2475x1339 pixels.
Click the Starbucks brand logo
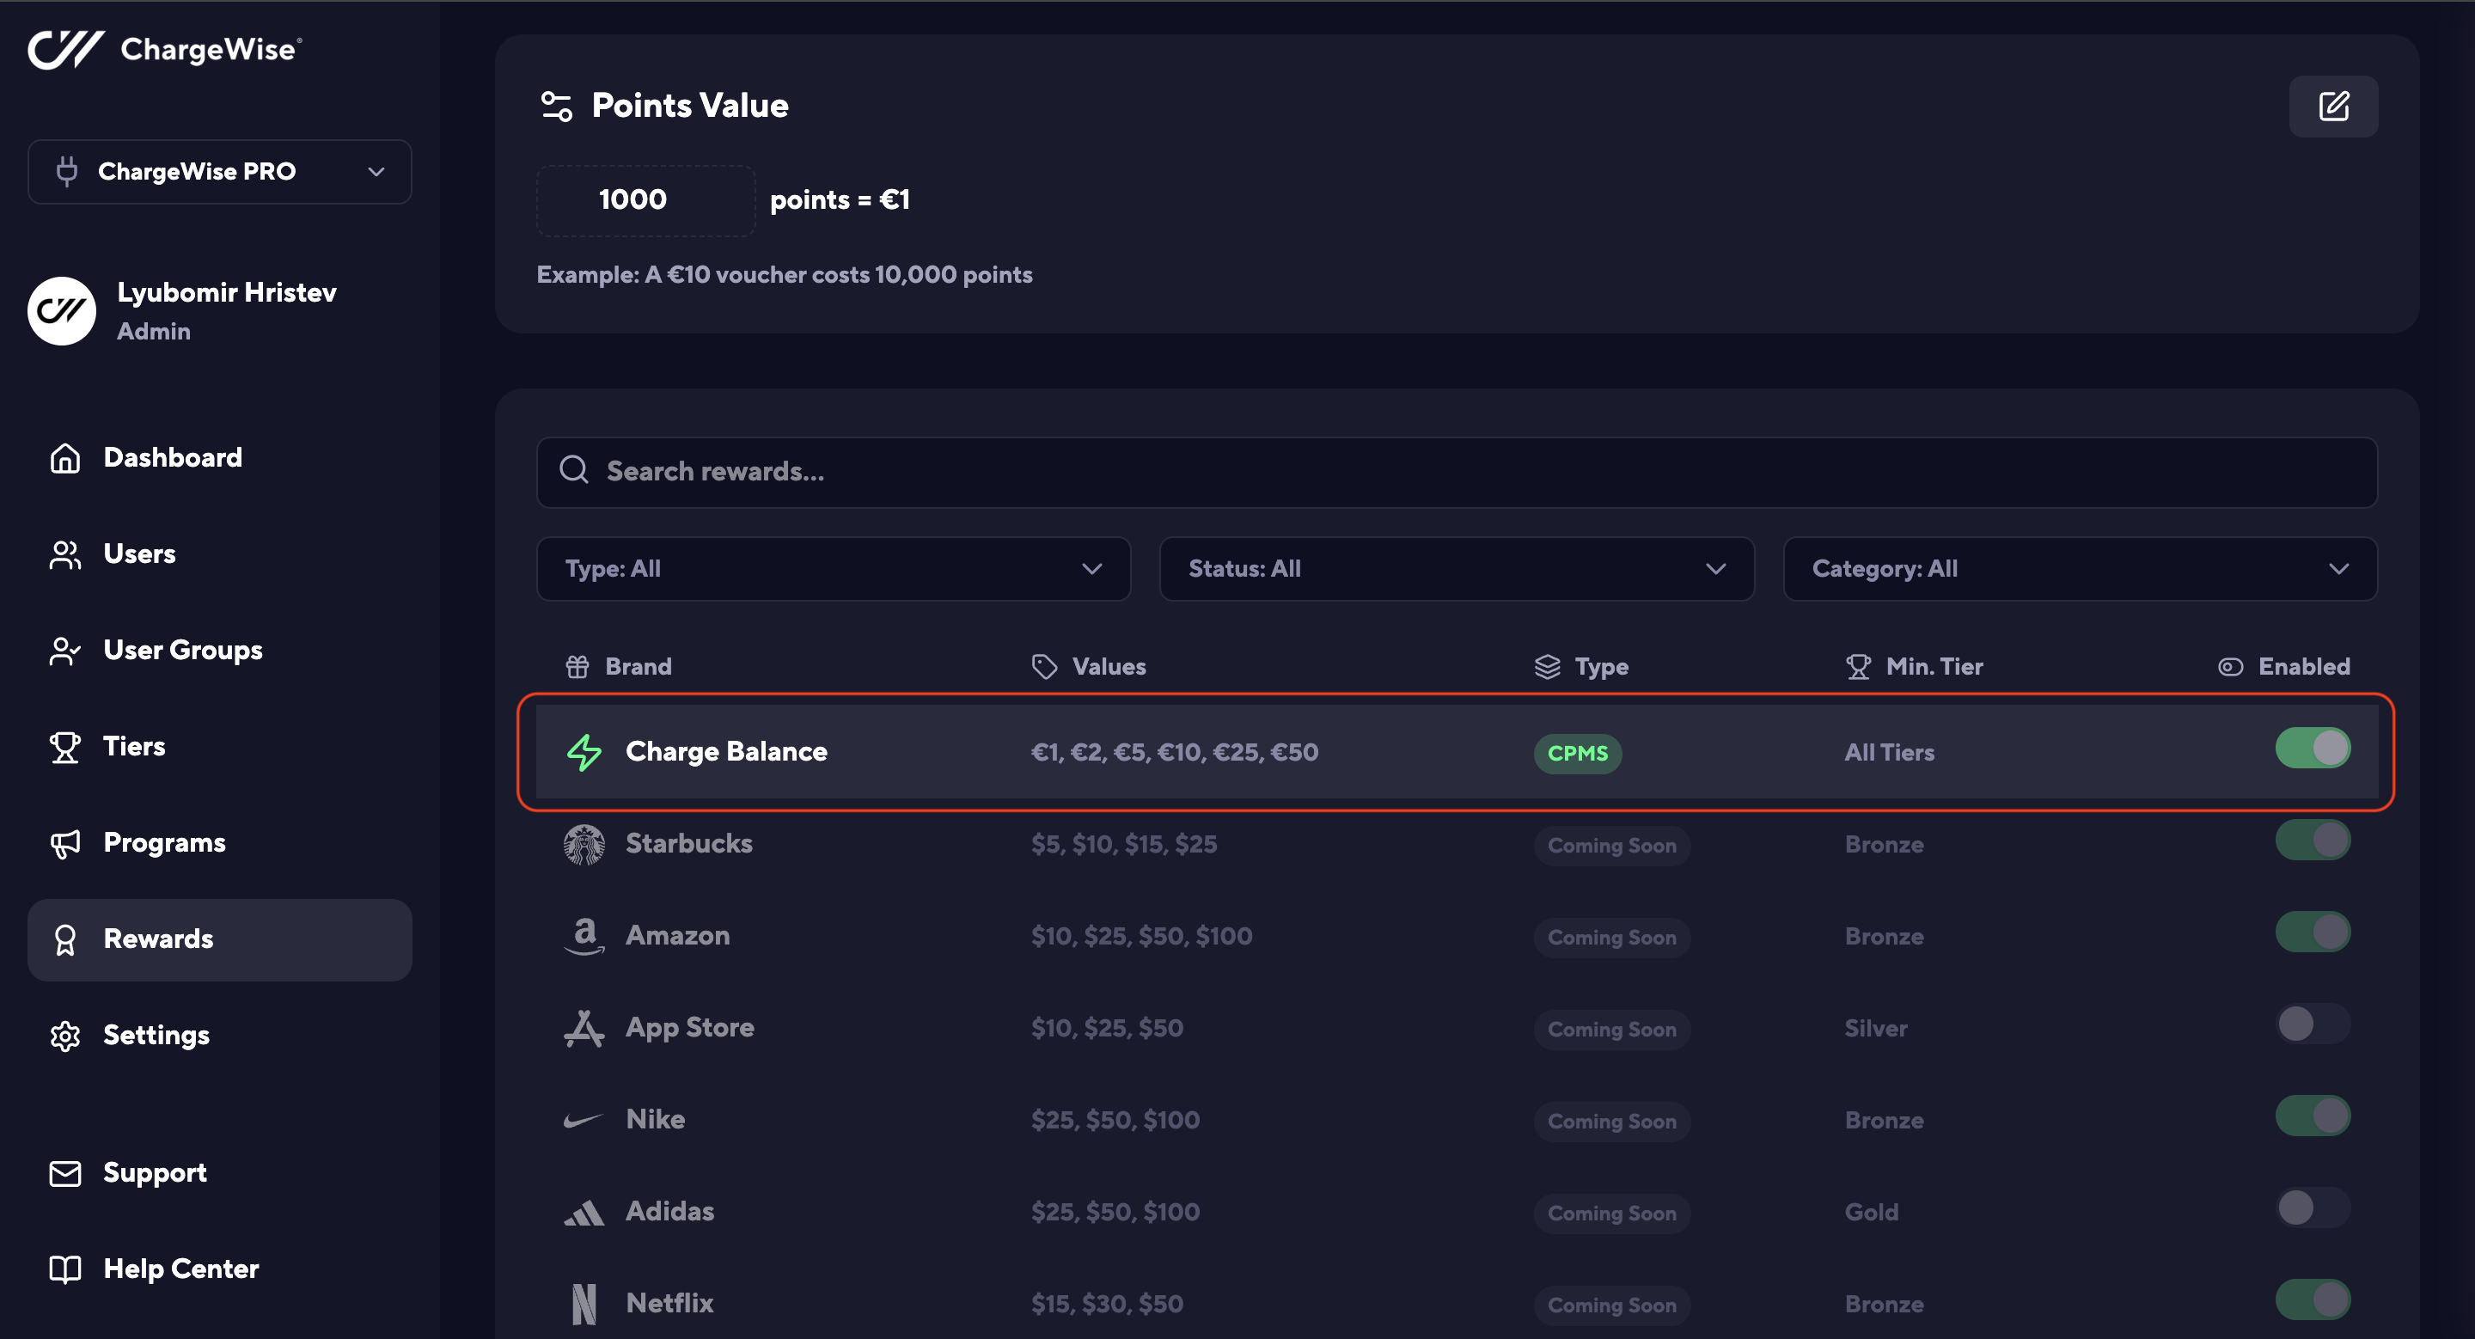(584, 844)
